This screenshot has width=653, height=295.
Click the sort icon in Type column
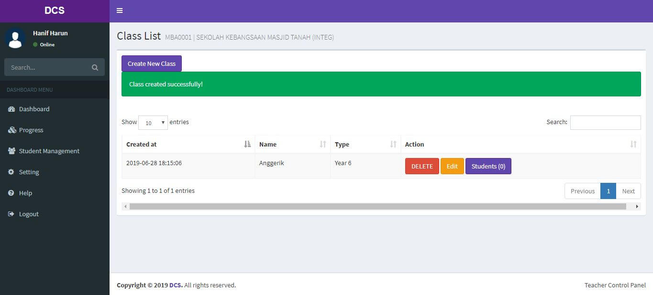[x=393, y=144]
